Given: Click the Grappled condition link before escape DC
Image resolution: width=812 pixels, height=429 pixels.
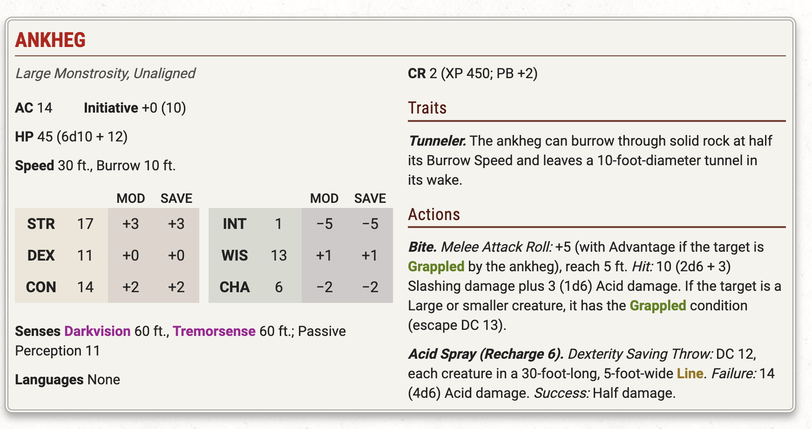Looking at the screenshot, I should [657, 306].
